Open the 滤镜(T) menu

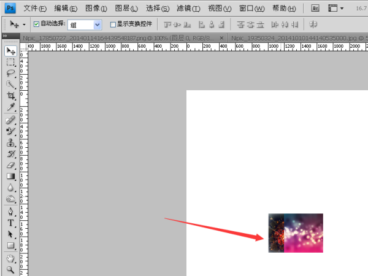(188, 9)
